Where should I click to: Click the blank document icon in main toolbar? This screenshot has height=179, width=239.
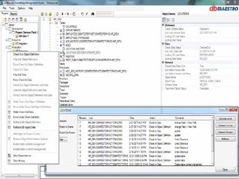(57, 14)
